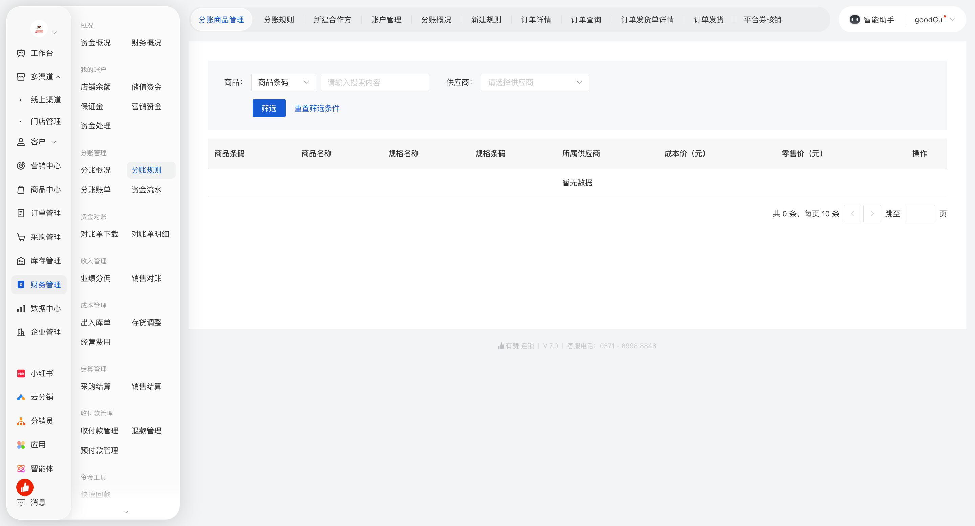The height and width of the screenshot is (526, 975).
Task: Switch to 分账商品管理 tab
Action: 221,20
